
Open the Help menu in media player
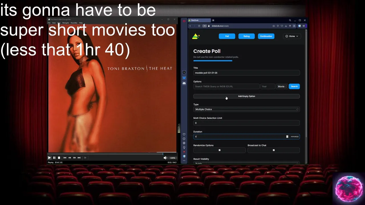[81, 23]
